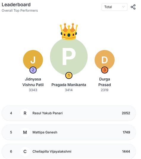
Task: Click the orange rank 3 badge
Action: pos(105,70)
